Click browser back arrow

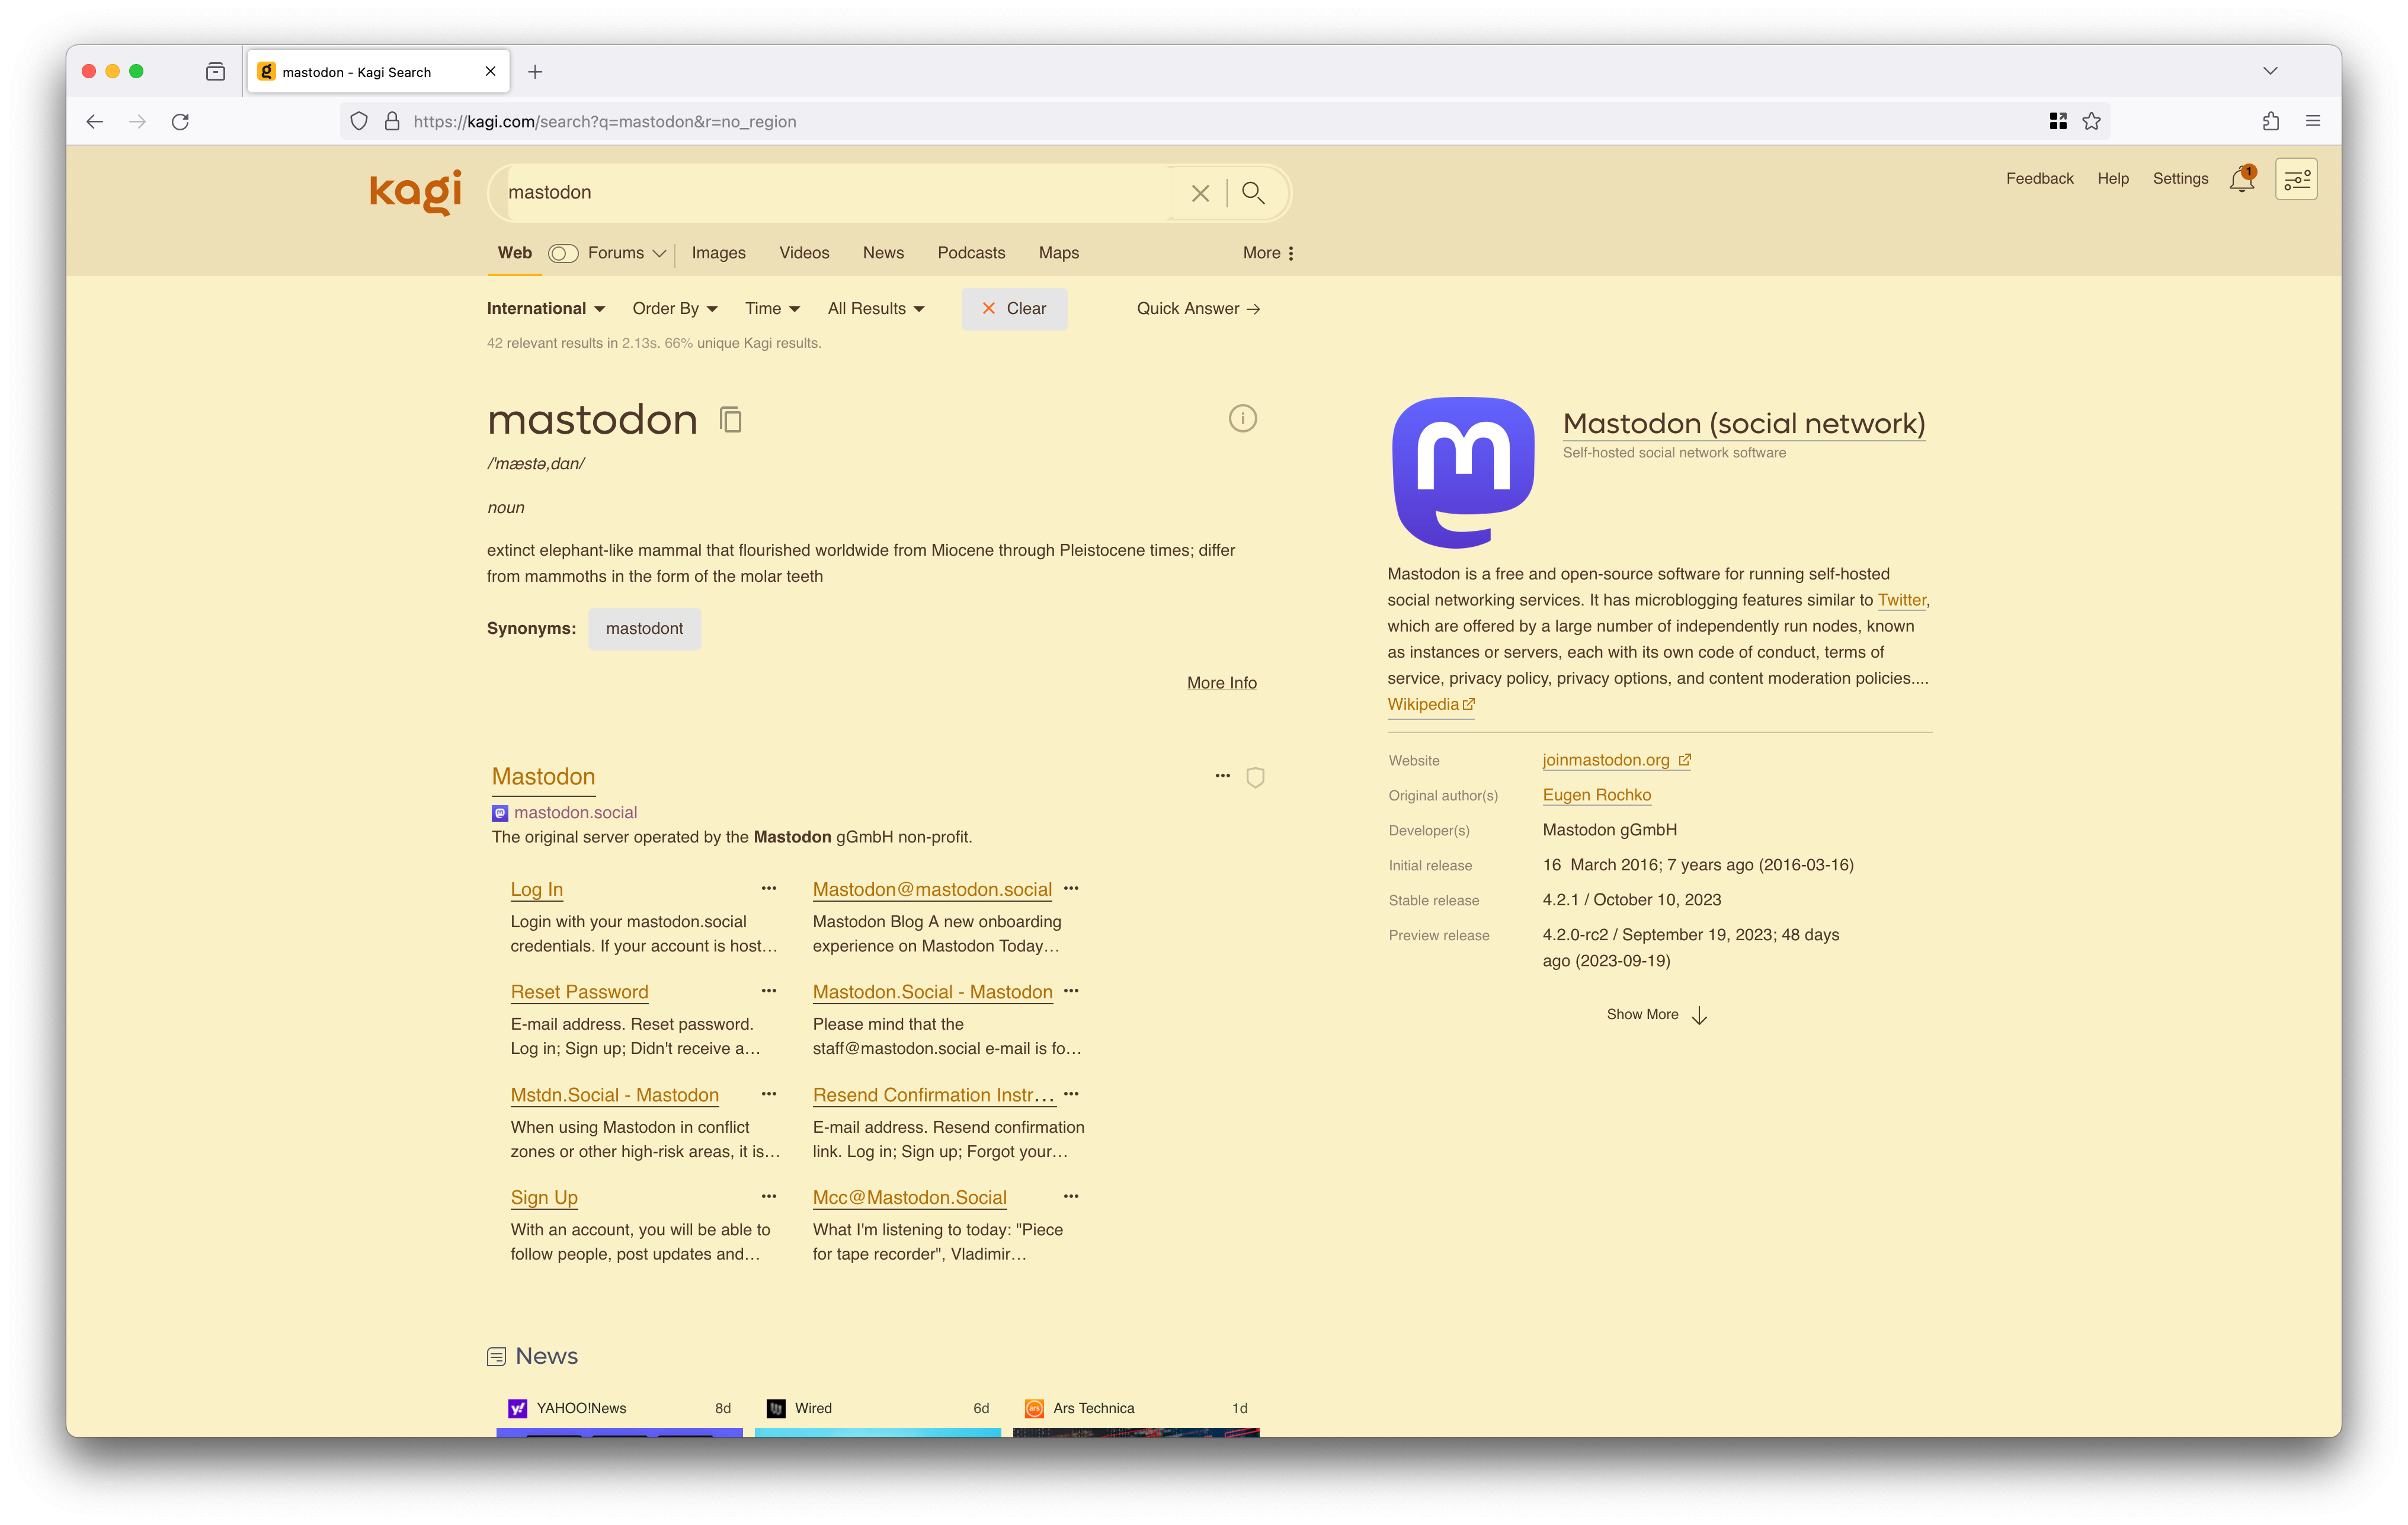pyautogui.click(x=95, y=122)
